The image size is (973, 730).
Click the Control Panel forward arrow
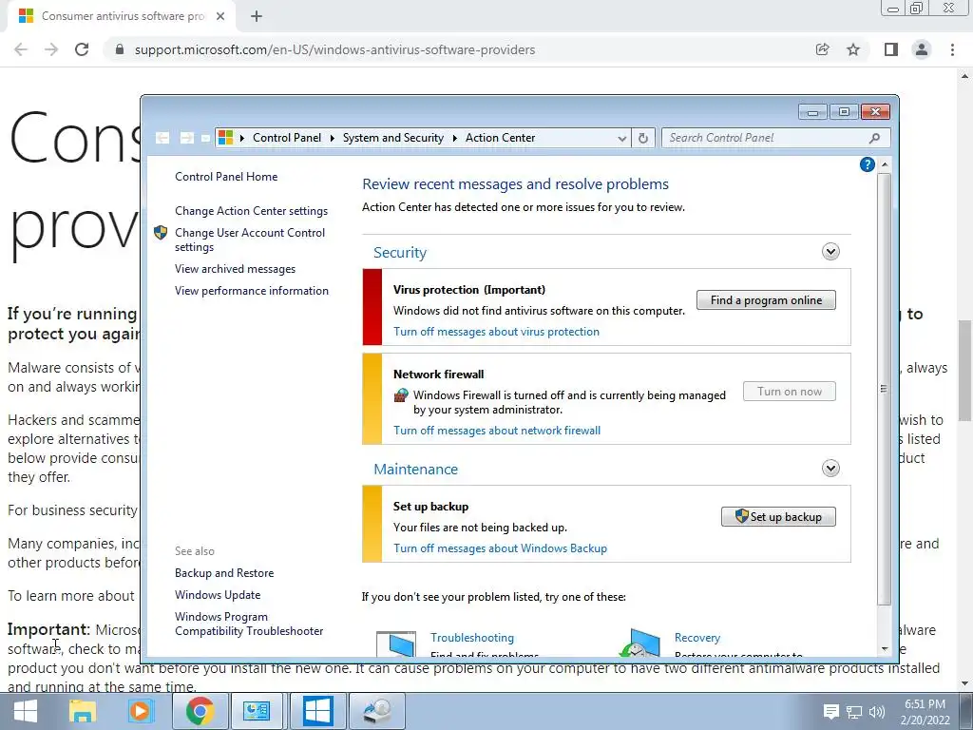pos(186,138)
